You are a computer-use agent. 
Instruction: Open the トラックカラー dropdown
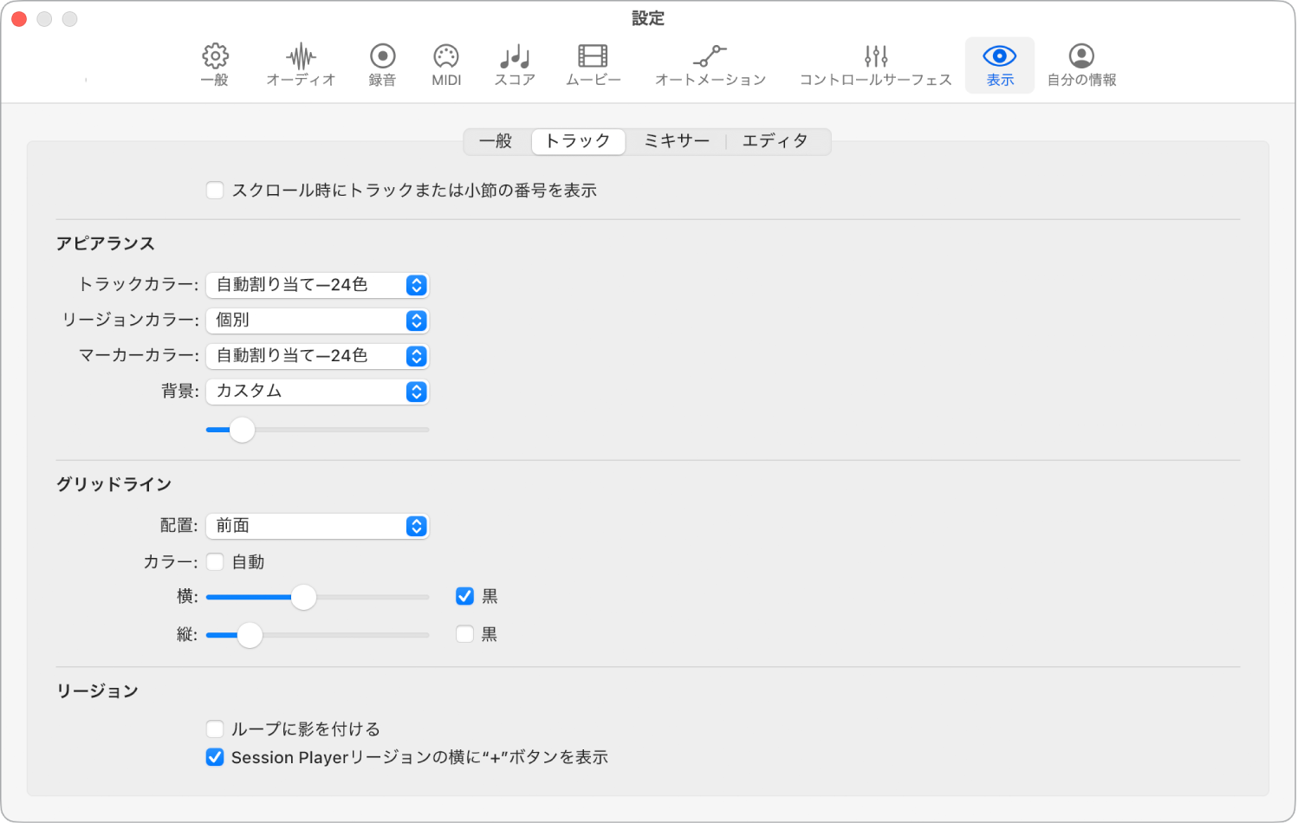click(317, 285)
